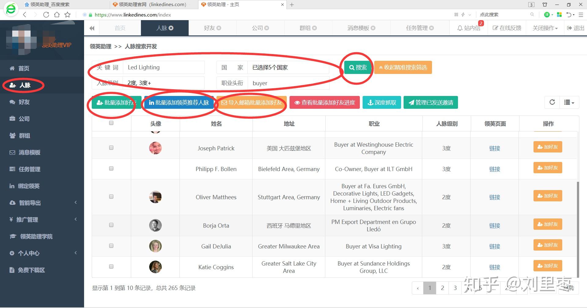Open 首页 in the sidebar
The image size is (587, 308).
42,68
